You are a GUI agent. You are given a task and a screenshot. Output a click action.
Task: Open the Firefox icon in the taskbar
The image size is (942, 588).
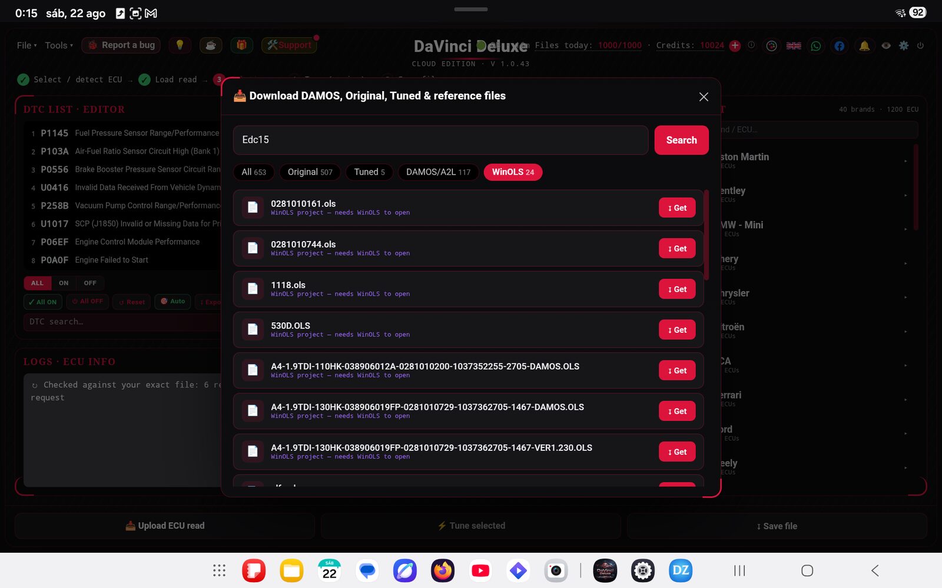pos(443,570)
